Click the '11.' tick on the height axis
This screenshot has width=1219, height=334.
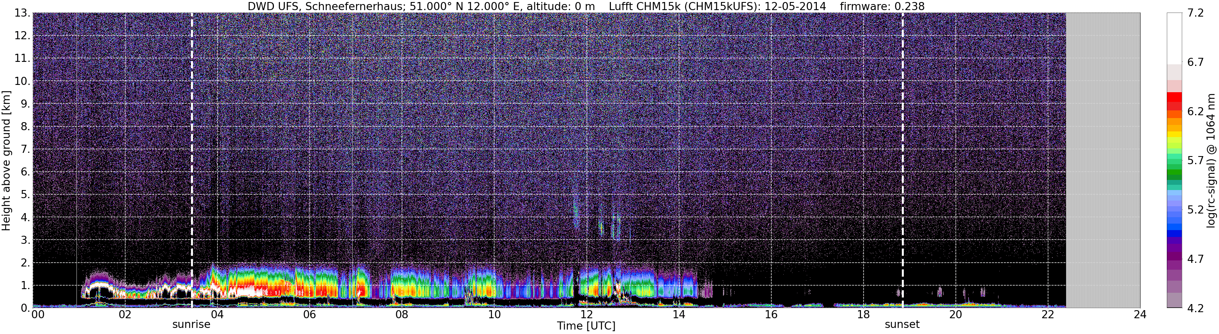point(22,59)
